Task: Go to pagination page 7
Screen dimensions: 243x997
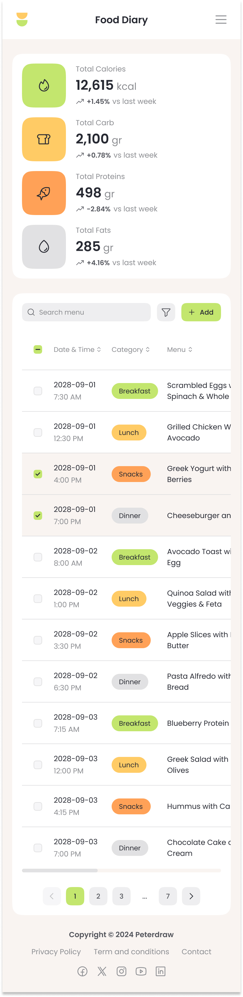Action: tap(168, 896)
